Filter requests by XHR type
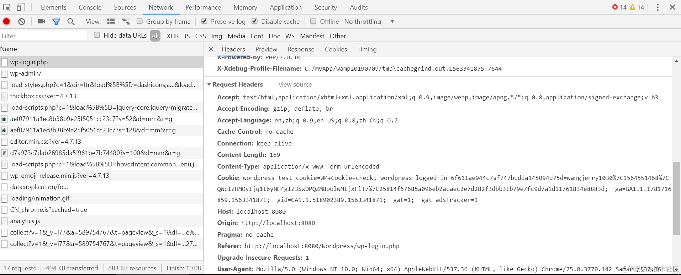 [173, 36]
